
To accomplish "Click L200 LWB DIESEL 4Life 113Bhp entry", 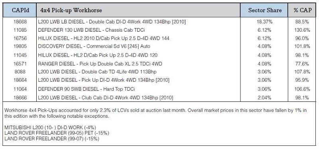I will 97,72.
